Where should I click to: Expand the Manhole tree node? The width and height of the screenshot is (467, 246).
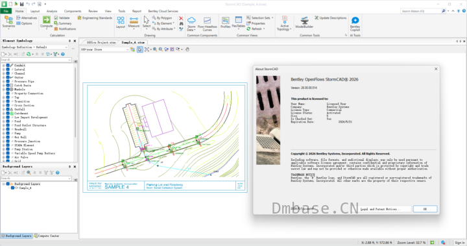pos(4,89)
